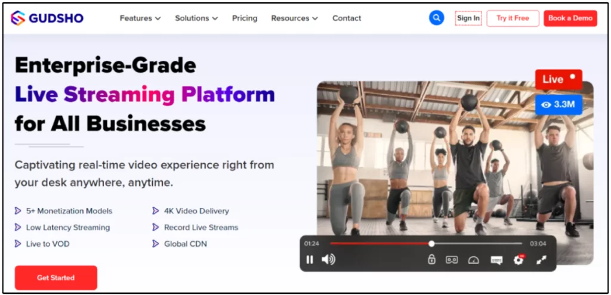
Task: Click the 4K Video Delivery text
Action: tap(196, 211)
